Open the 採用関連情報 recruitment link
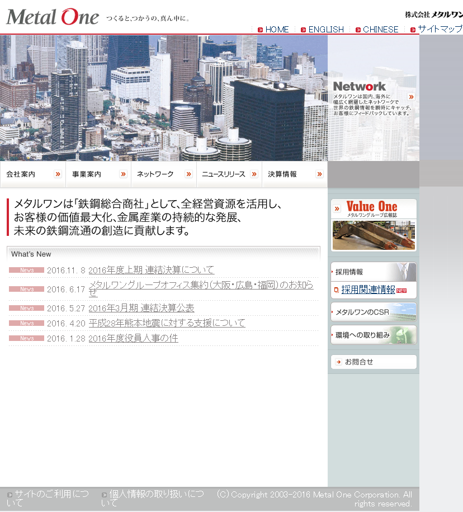 coord(368,290)
